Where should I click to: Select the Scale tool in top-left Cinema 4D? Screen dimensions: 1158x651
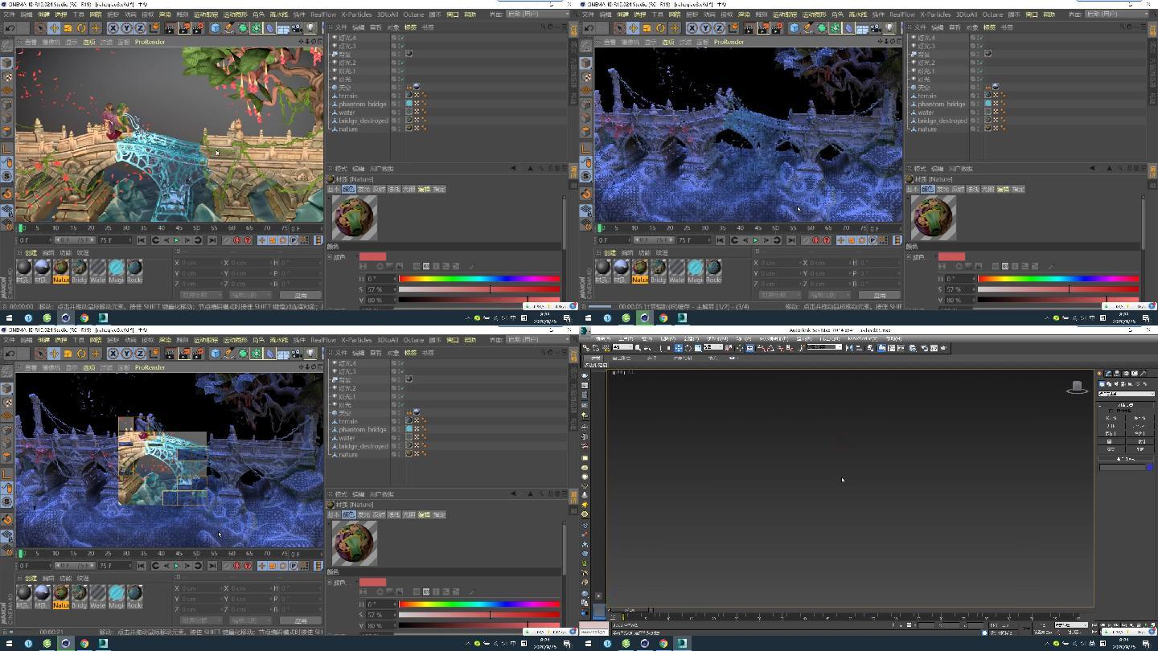[68, 28]
